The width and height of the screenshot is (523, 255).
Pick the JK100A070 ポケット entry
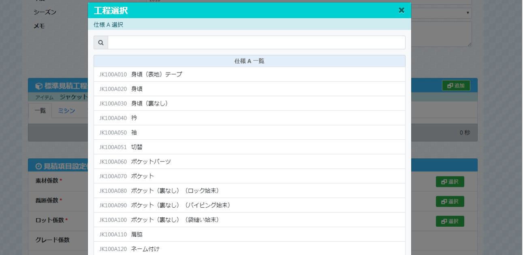(x=142, y=176)
